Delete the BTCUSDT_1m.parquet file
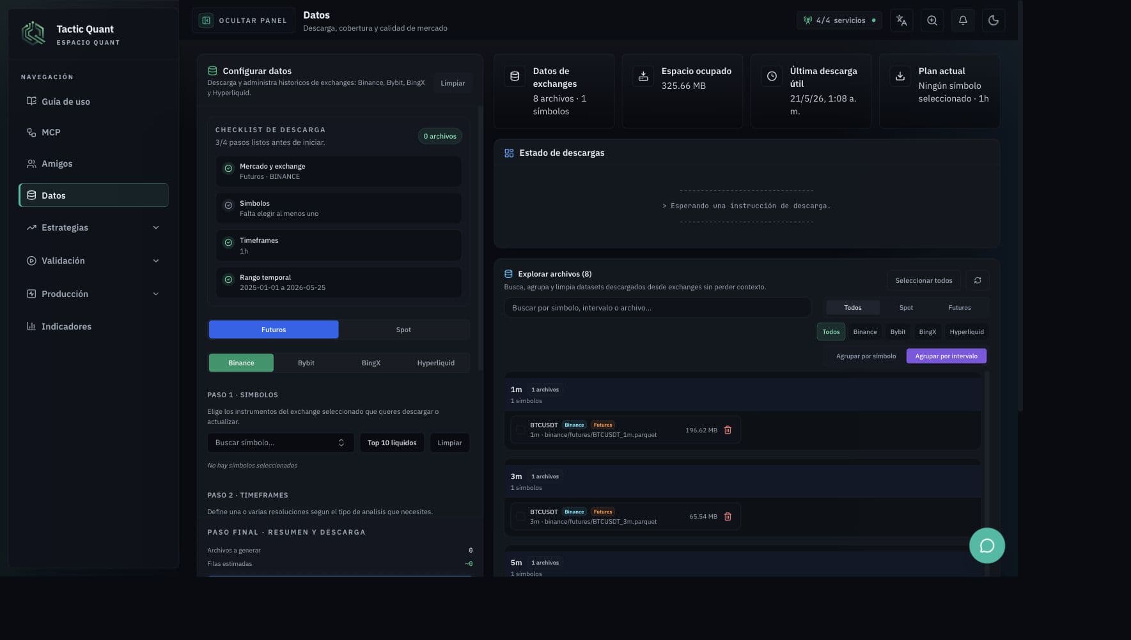The height and width of the screenshot is (640, 1131). 728,430
